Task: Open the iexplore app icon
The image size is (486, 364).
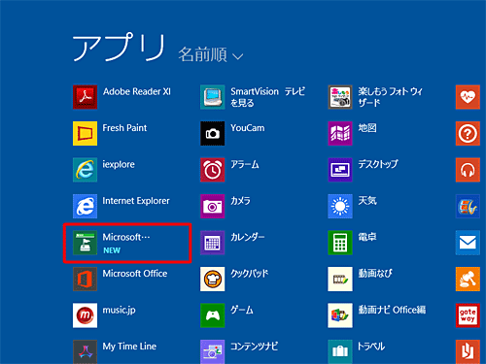Action: [85, 170]
